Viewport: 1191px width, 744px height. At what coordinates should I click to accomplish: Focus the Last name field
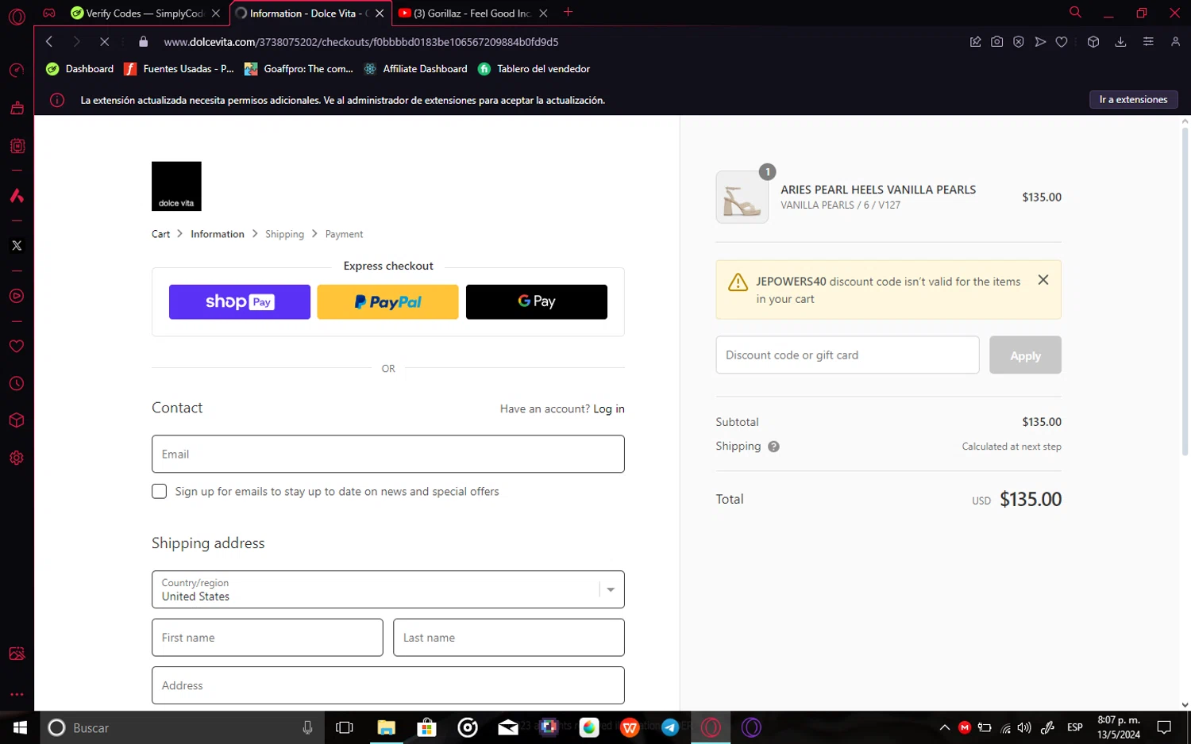[x=509, y=638]
